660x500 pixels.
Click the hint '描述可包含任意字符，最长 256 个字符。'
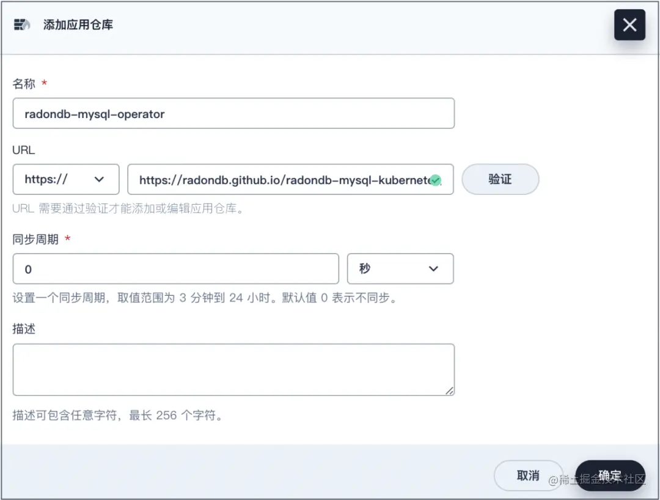coord(117,416)
